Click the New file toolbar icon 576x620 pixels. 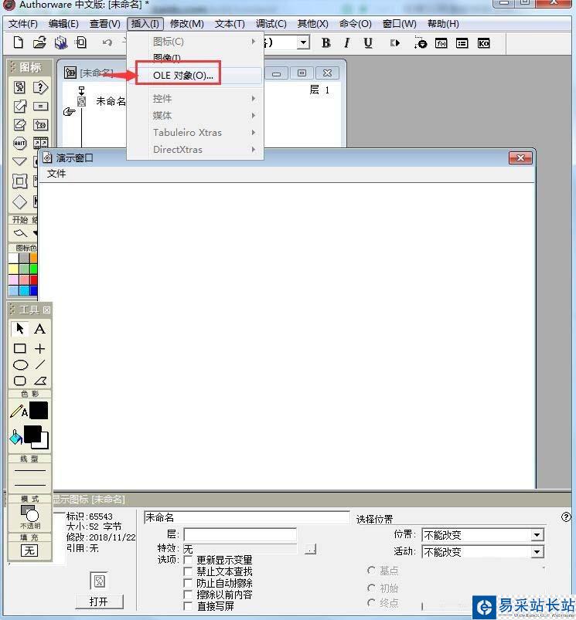pyautogui.click(x=19, y=42)
